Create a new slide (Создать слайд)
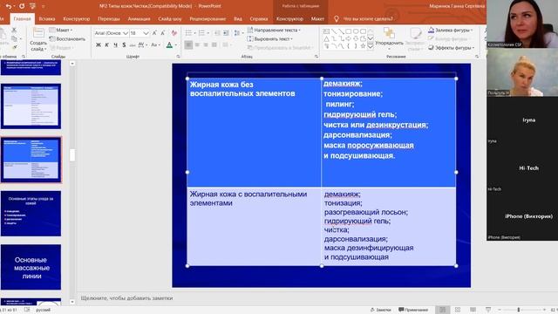558x314 pixels. tap(38, 39)
